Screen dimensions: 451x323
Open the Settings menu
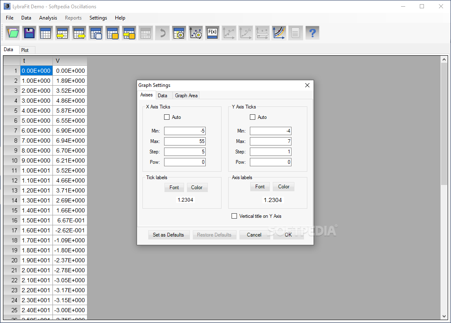point(98,18)
